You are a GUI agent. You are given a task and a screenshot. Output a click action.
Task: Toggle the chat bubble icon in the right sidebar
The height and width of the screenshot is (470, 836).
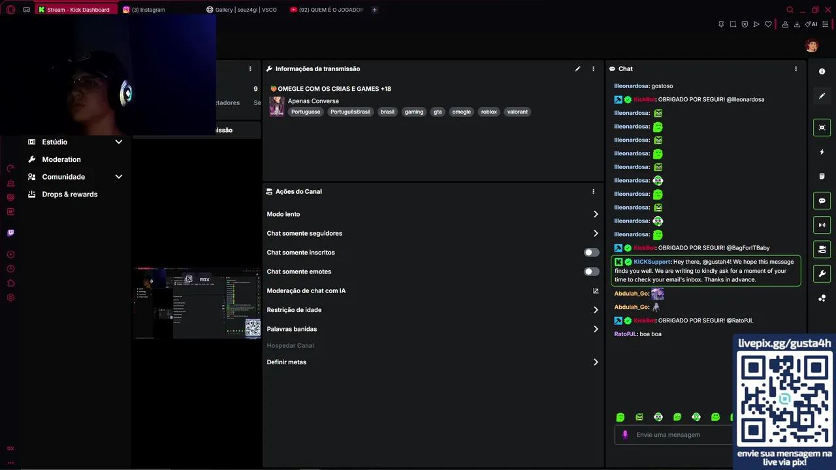(822, 200)
